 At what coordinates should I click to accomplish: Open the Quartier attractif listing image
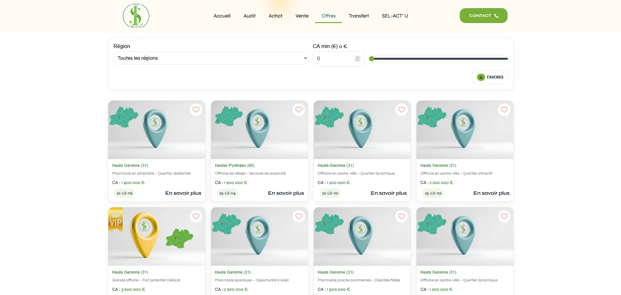click(x=465, y=130)
